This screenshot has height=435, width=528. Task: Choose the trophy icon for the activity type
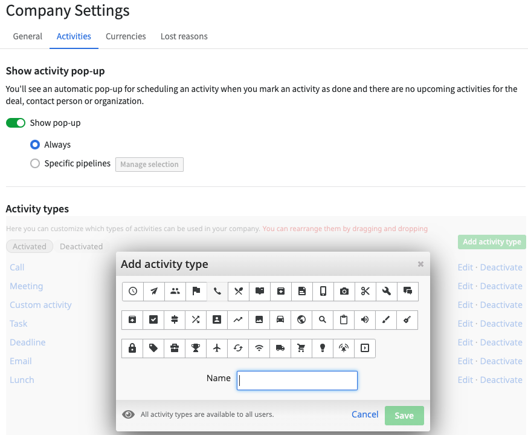(x=196, y=348)
